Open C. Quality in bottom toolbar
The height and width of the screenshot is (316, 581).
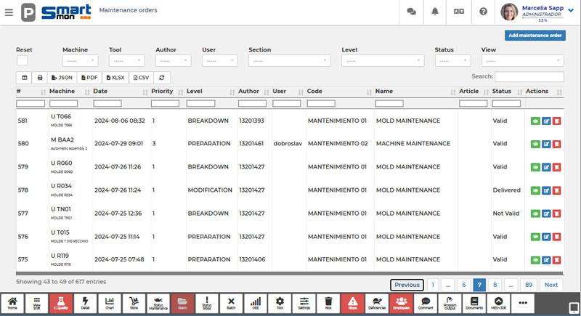click(x=60, y=303)
